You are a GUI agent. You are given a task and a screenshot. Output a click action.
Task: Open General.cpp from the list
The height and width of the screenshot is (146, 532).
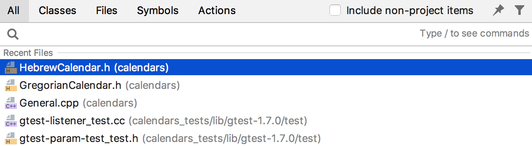pyautogui.click(x=266, y=103)
